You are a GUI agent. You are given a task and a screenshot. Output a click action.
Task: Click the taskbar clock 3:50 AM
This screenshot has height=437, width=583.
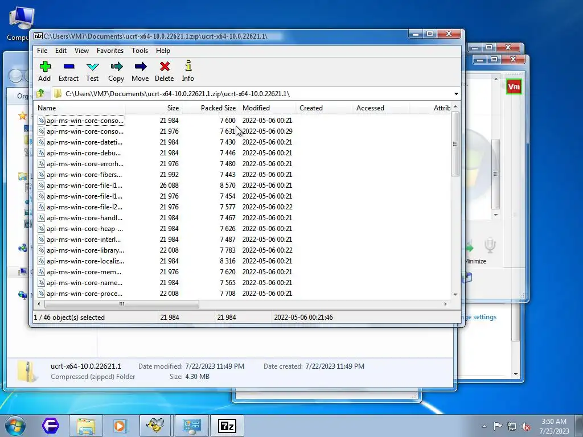click(554, 426)
